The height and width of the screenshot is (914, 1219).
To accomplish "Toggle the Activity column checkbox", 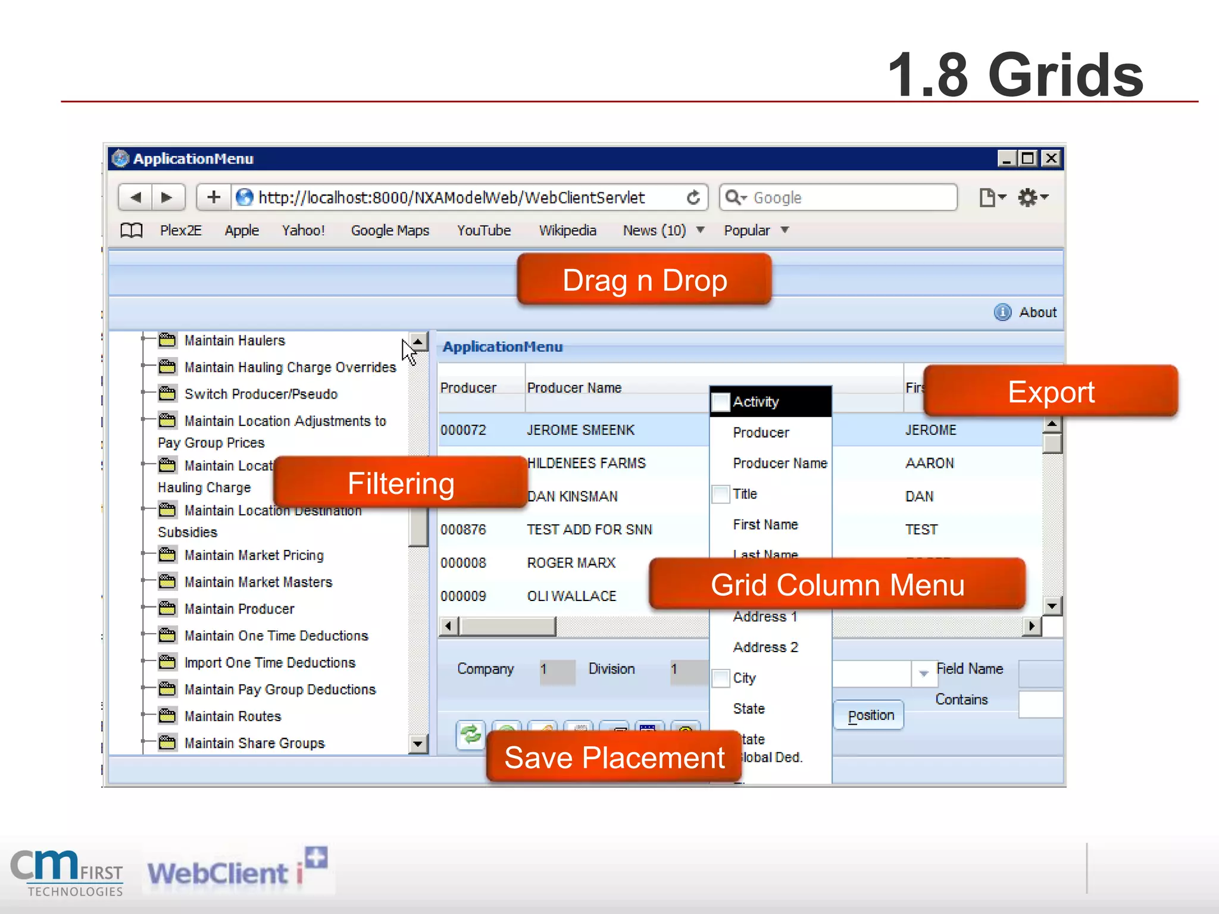I will click(x=721, y=402).
